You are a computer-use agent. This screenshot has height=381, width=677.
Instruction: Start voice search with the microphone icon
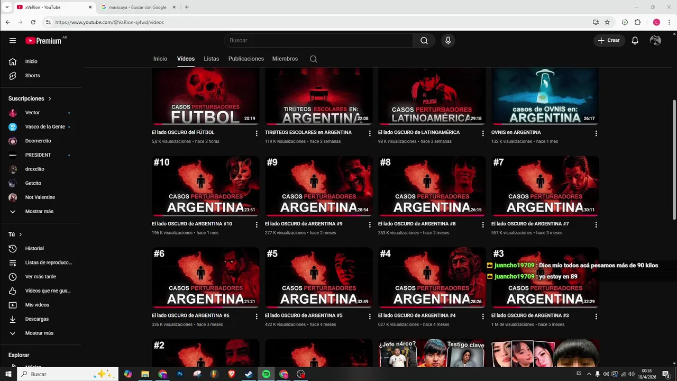tap(448, 41)
